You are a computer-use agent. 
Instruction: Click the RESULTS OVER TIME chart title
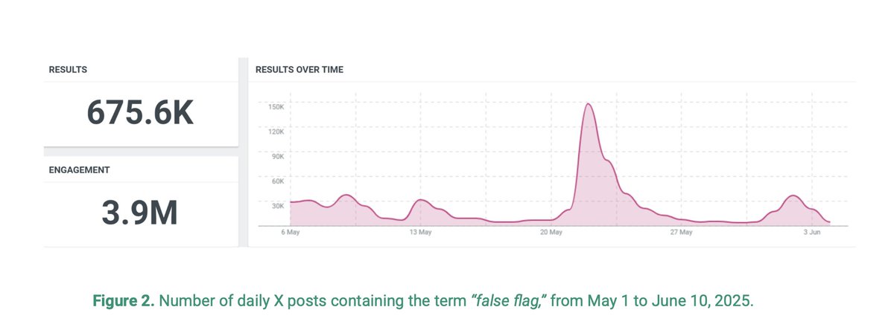pyautogui.click(x=299, y=70)
